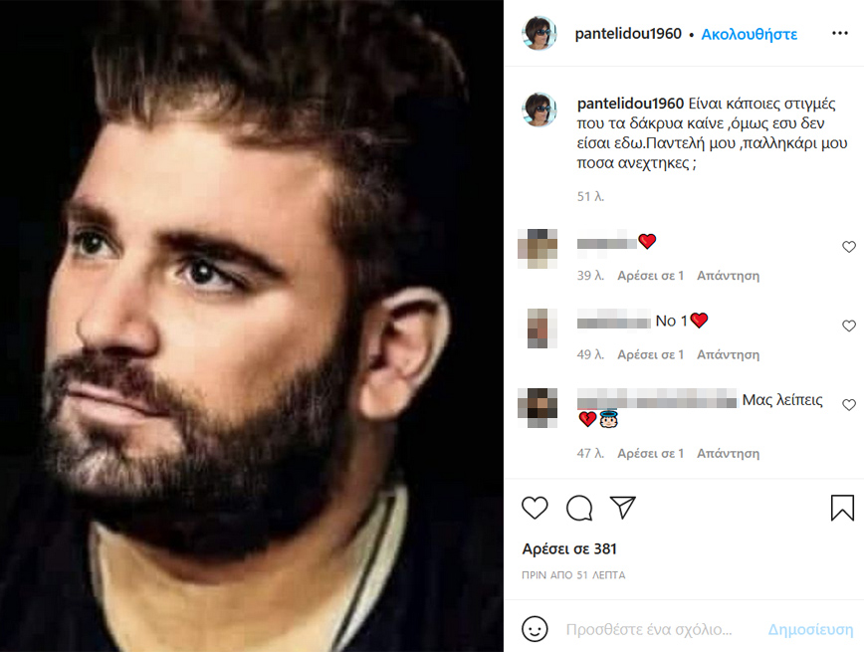Like the 'Μας λείπεις' comment
Screen dimensions: 864x652
click(848, 404)
